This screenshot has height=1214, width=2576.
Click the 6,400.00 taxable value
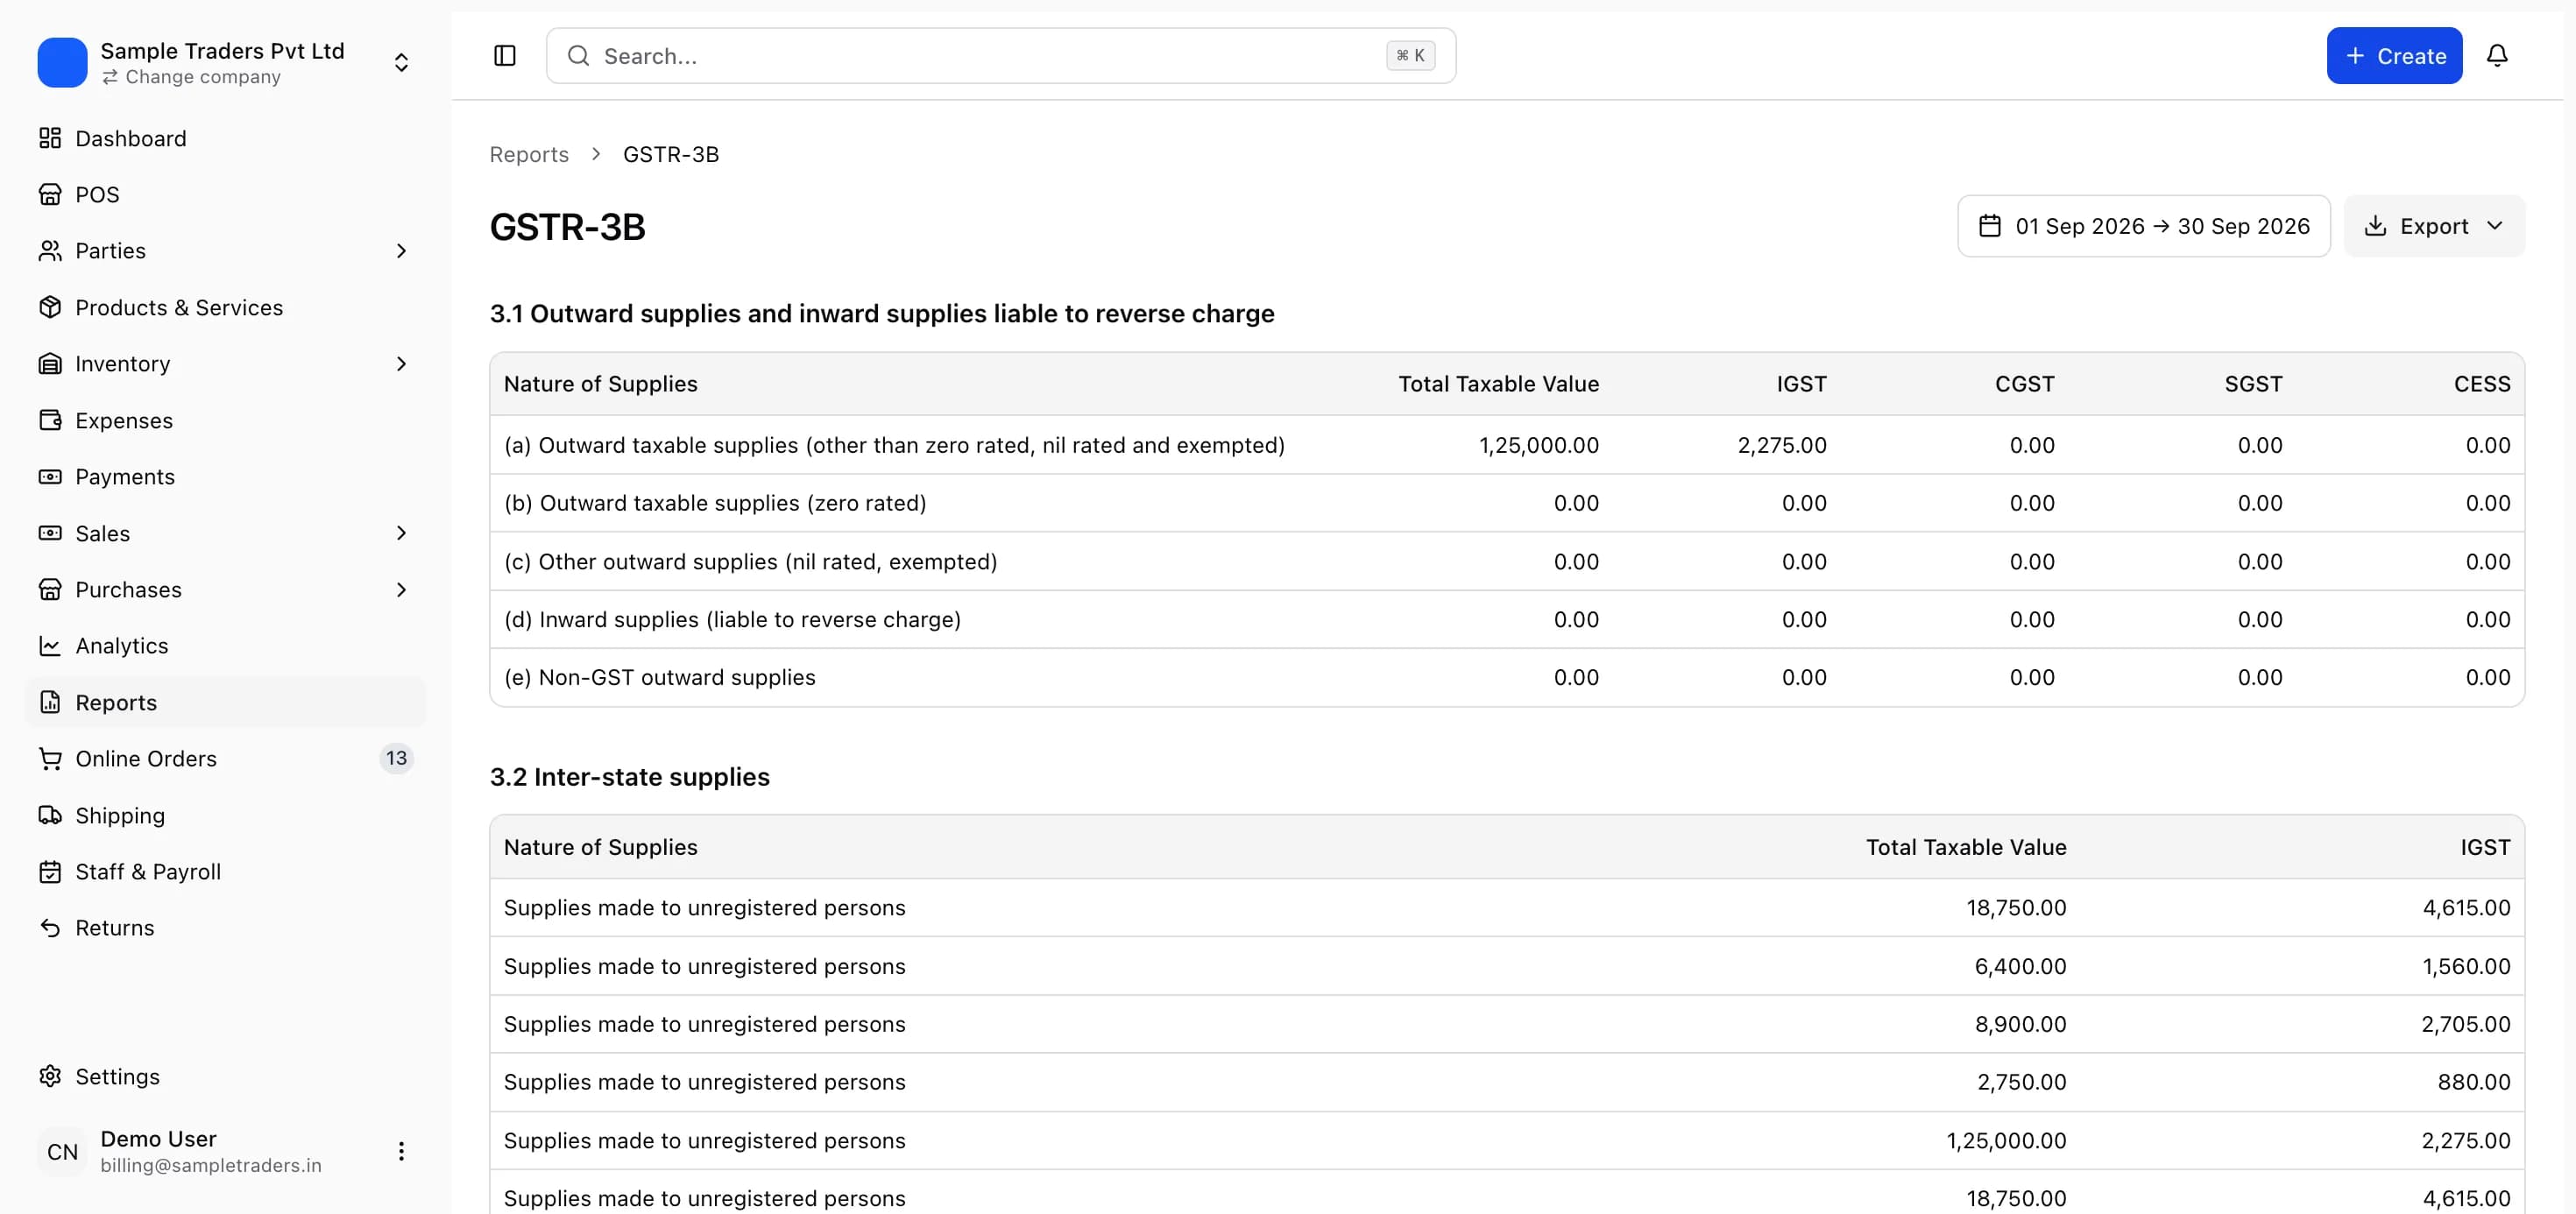click(2020, 966)
